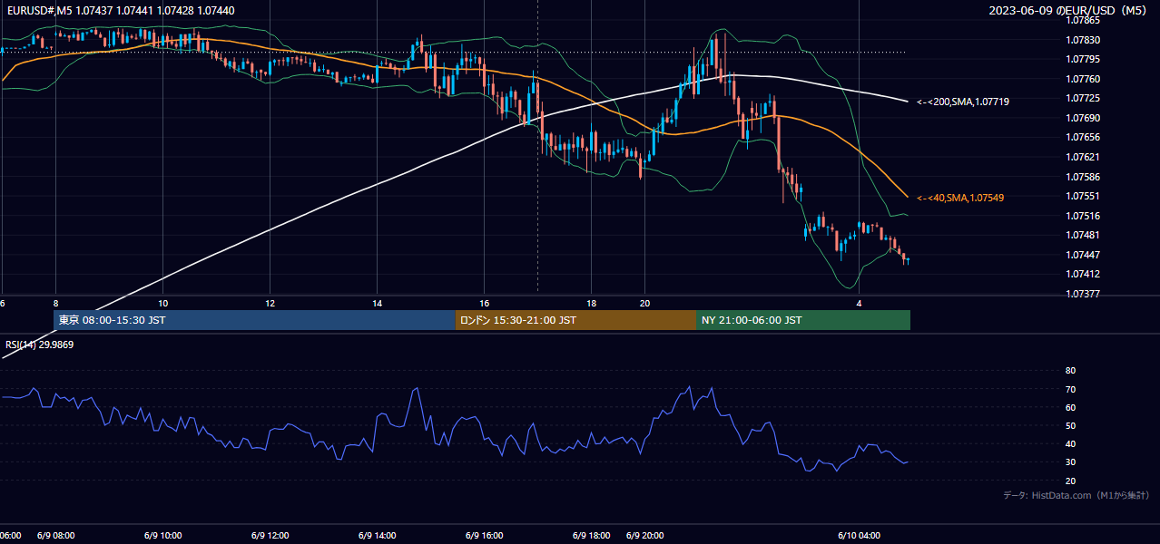Click price axis value 1.07760

1083,79
